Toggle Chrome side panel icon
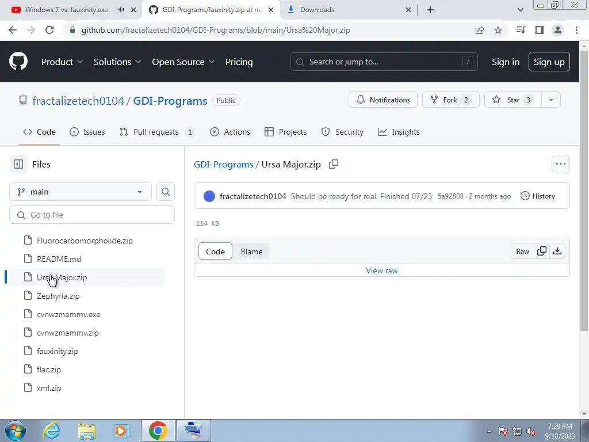Image resolution: width=589 pixels, height=442 pixels. point(540,30)
